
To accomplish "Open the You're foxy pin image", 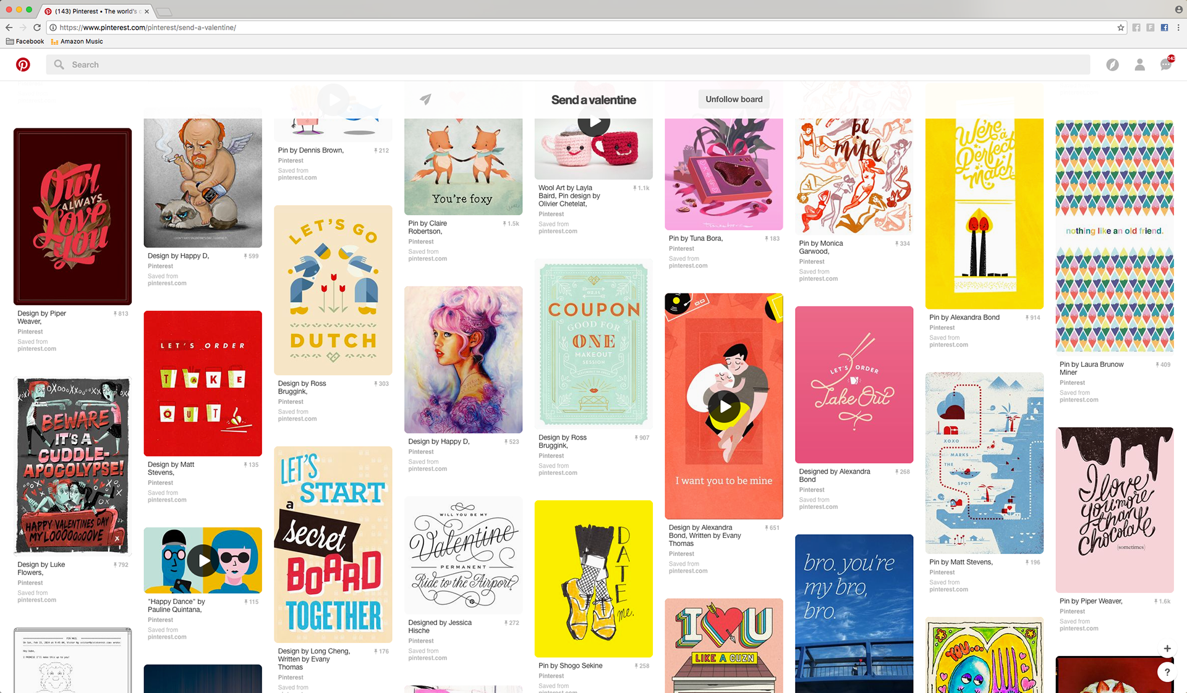I will tap(463, 166).
